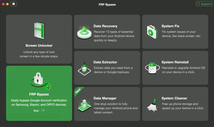Select the System Cleaner heading
The image size is (214, 127).
[x=174, y=98]
